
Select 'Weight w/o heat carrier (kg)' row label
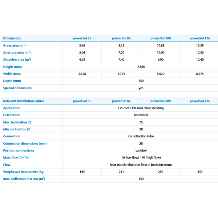click(x=24, y=172)
